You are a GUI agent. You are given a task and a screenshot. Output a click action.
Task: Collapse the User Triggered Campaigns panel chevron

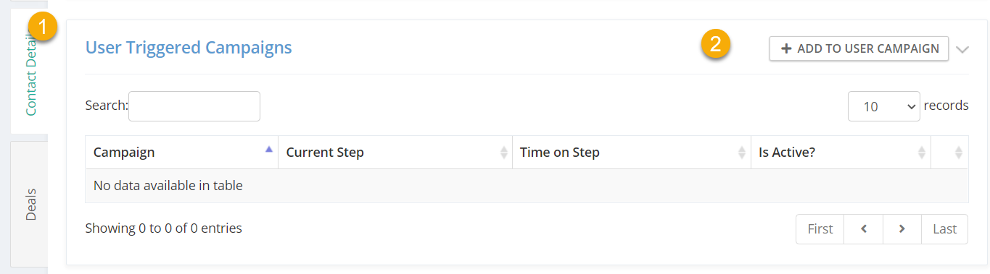962,49
